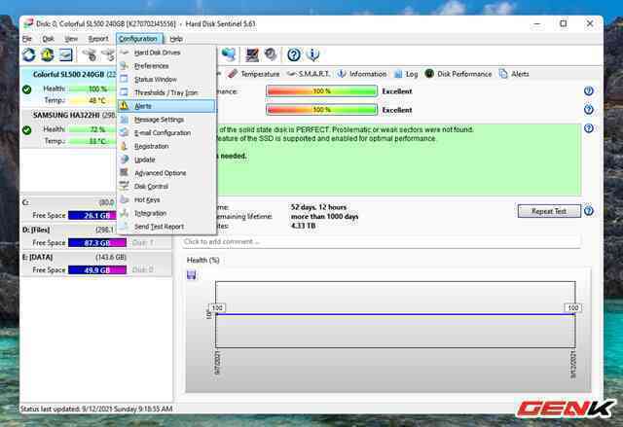The image size is (623, 427).
Task: Switch to the Log tab
Action: (406, 74)
